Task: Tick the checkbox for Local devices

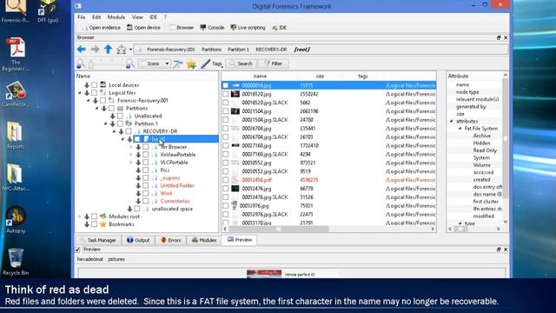Action: [x=95, y=85]
